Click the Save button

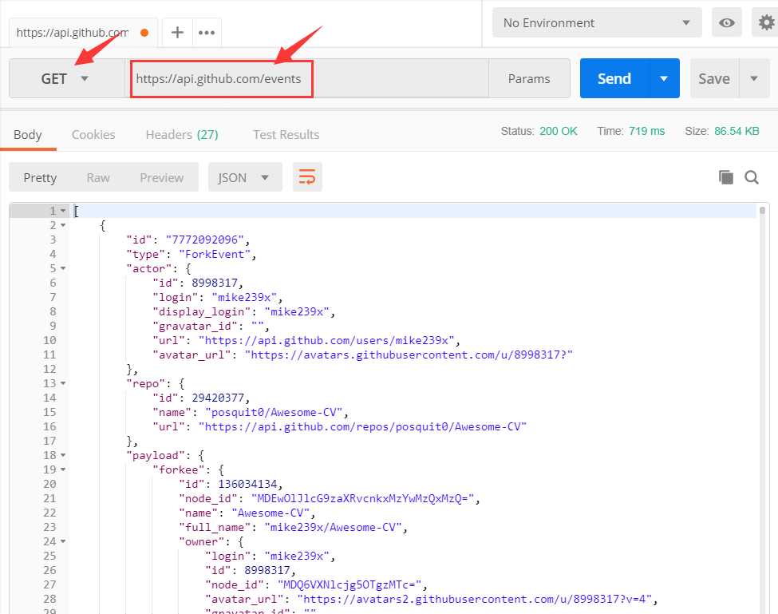(714, 78)
